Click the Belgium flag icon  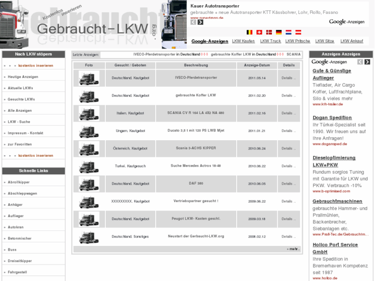250,32
